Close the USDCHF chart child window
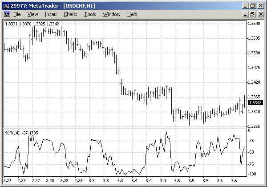 point(261,14)
